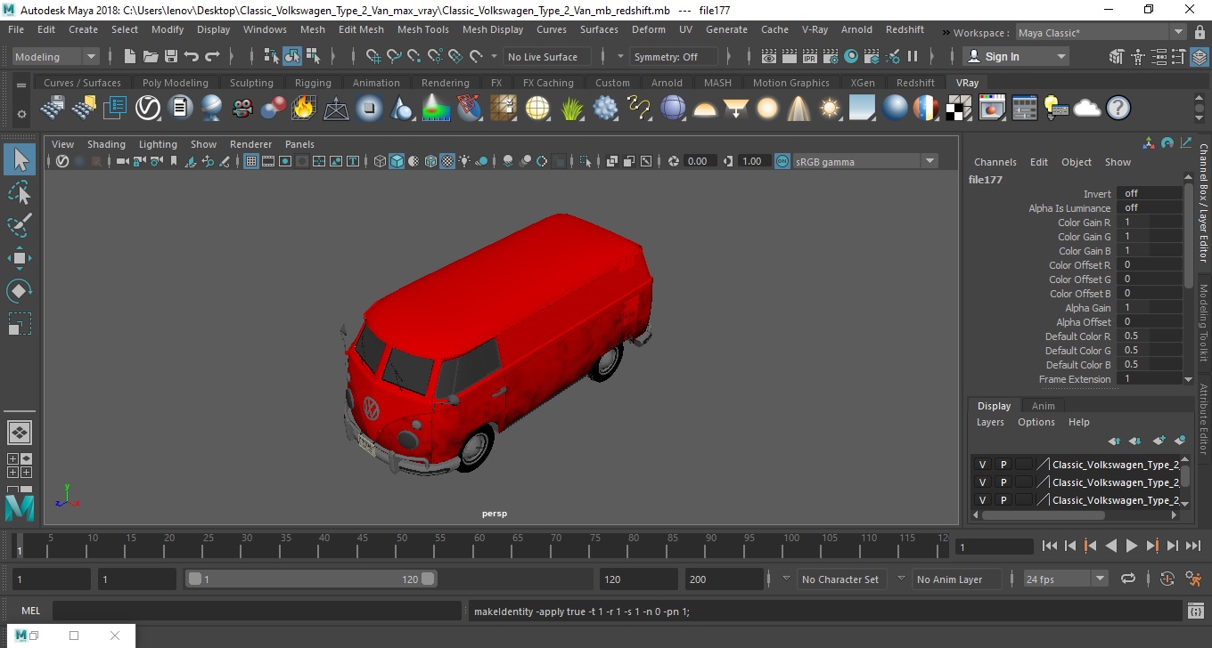Activate the Rotate tool in toolbox
Image resolution: width=1212 pixels, height=648 pixels.
20,291
